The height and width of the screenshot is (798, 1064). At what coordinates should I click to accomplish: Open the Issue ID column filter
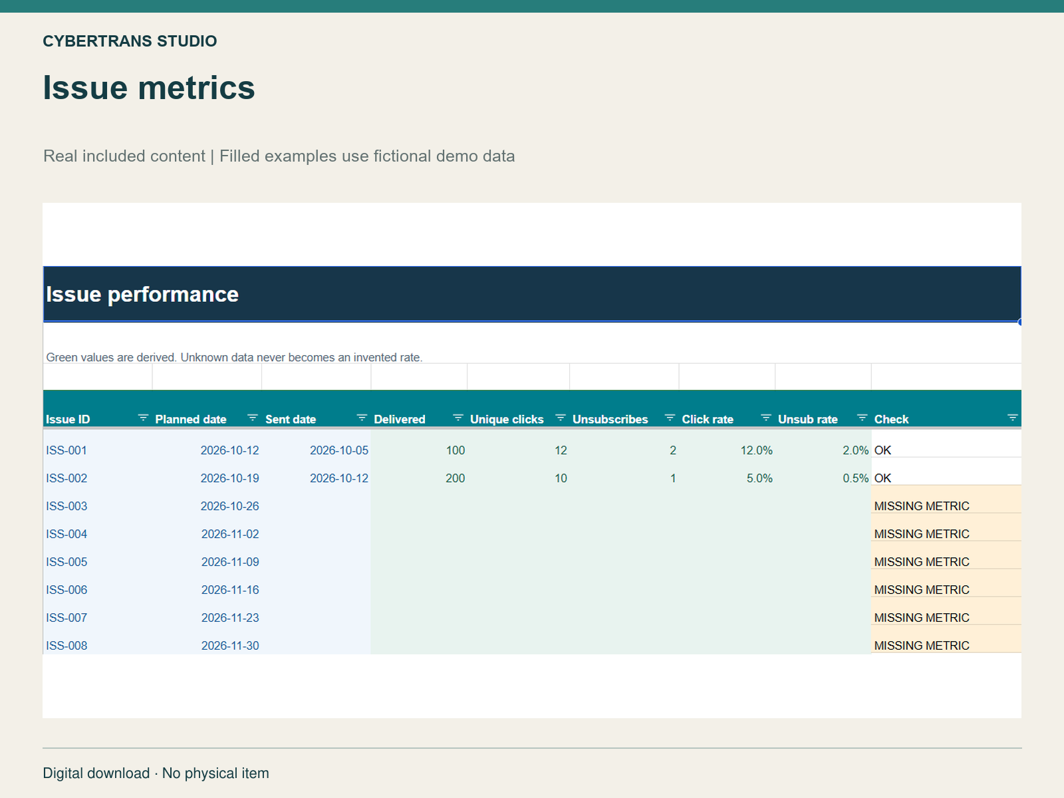click(x=143, y=418)
